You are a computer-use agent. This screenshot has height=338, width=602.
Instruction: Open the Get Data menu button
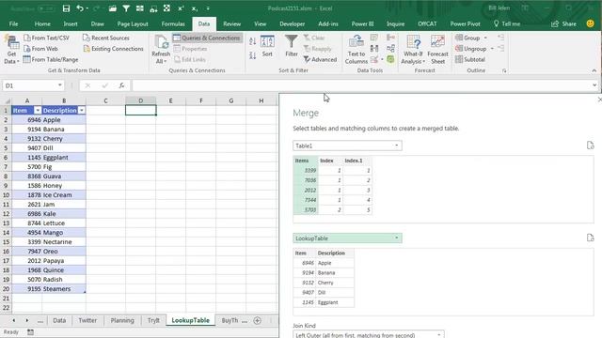[x=11, y=50]
